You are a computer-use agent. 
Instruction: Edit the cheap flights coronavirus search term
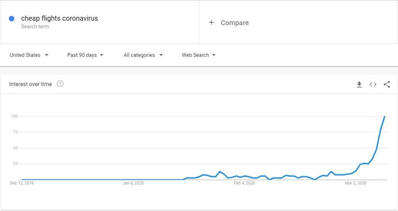click(x=60, y=18)
